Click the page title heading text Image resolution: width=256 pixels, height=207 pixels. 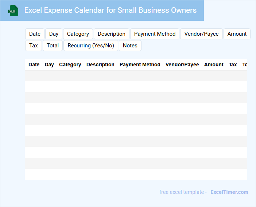[110, 10]
